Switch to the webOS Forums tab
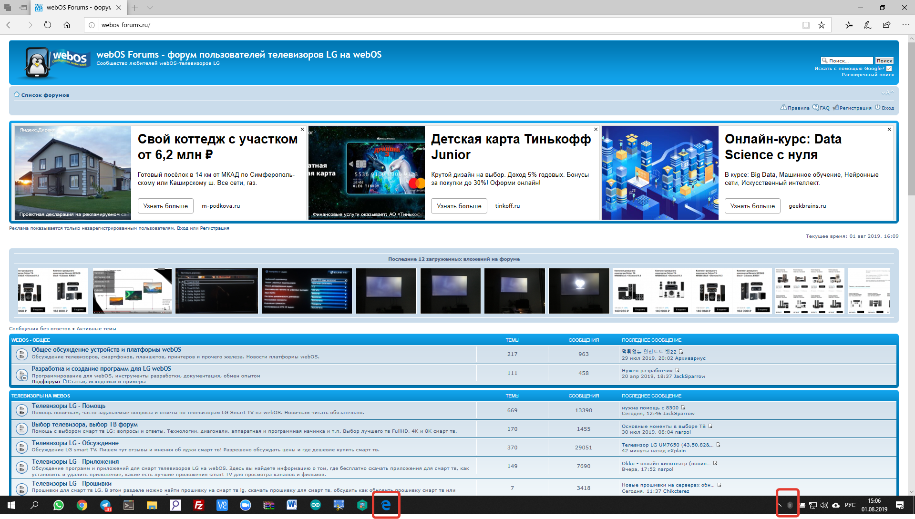Viewport: 915px width, 519px height. [x=79, y=8]
